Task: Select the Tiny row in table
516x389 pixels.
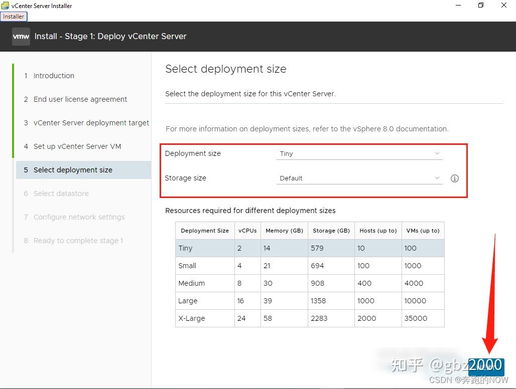Action: pyautogui.click(x=310, y=248)
